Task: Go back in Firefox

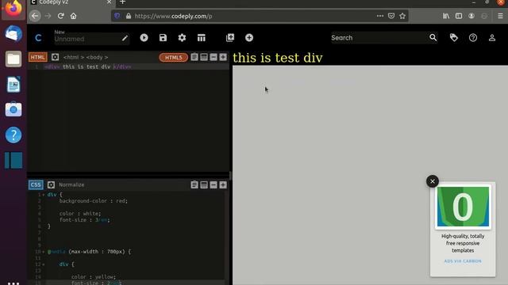Action: click(35, 16)
